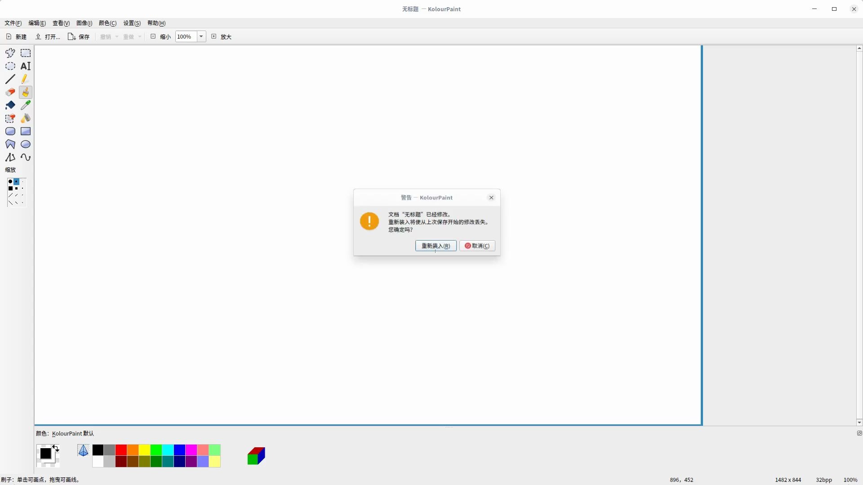This screenshot has height=485, width=863.
Task: Pick the rounded rectangle tool
Action: 10,131
